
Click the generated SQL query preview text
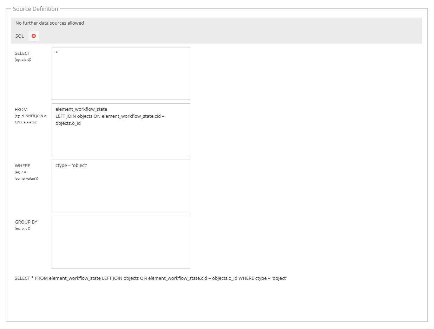(151, 278)
